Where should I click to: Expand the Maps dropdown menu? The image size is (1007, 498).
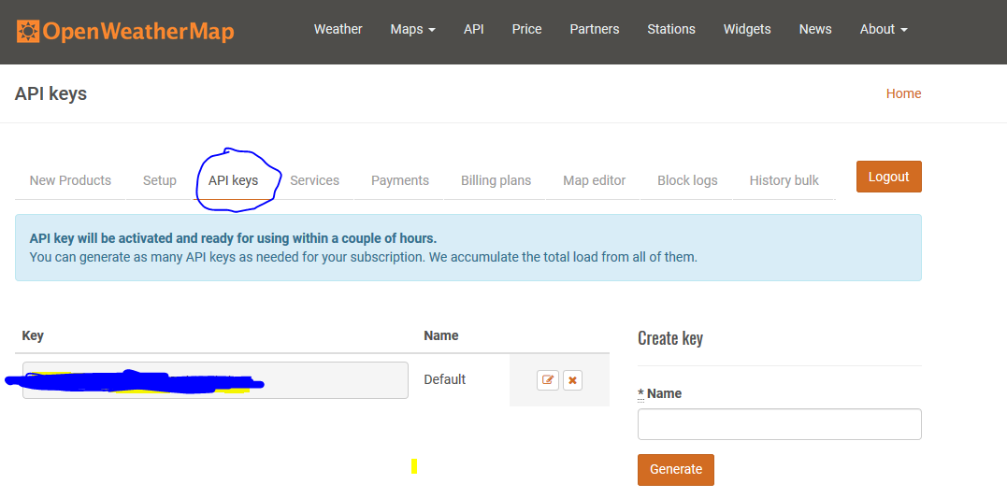coord(413,30)
